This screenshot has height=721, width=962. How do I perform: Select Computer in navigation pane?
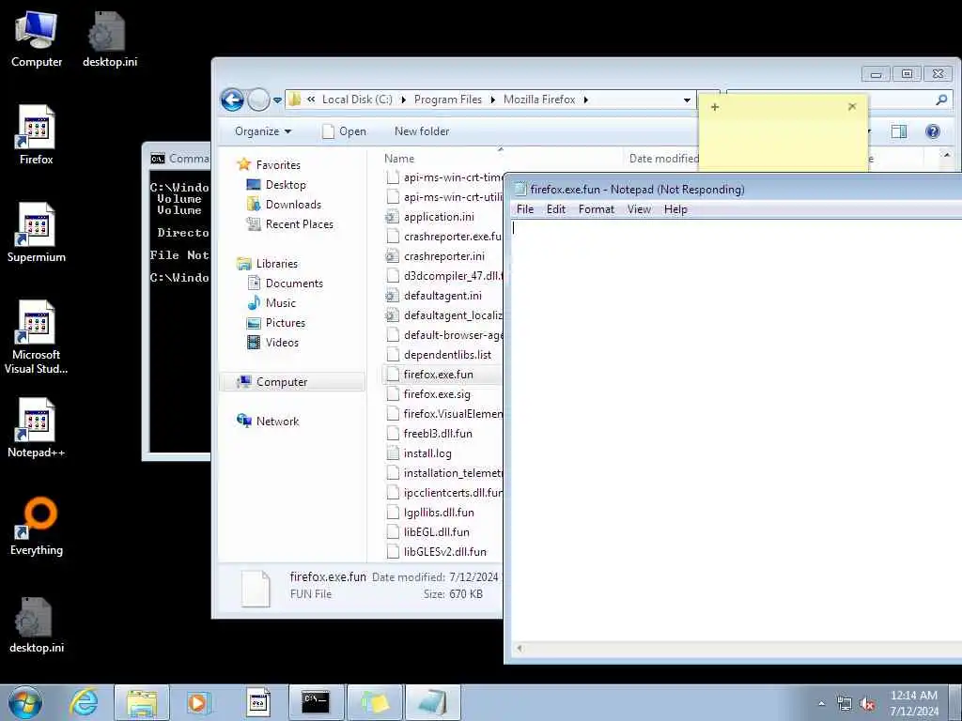click(292, 382)
